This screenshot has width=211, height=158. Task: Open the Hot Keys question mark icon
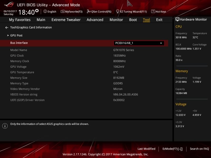(x=153, y=11)
